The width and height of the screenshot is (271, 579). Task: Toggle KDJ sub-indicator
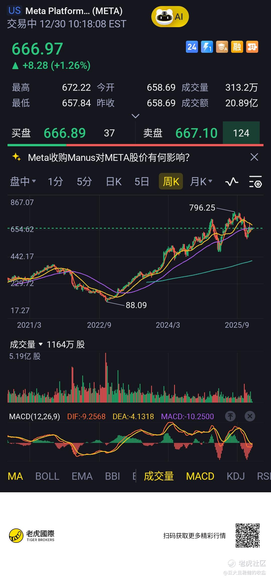(x=236, y=476)
